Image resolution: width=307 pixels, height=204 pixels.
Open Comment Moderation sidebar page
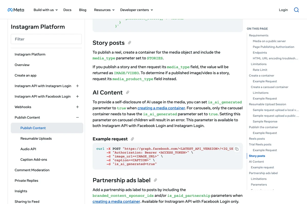pos(32,170)
